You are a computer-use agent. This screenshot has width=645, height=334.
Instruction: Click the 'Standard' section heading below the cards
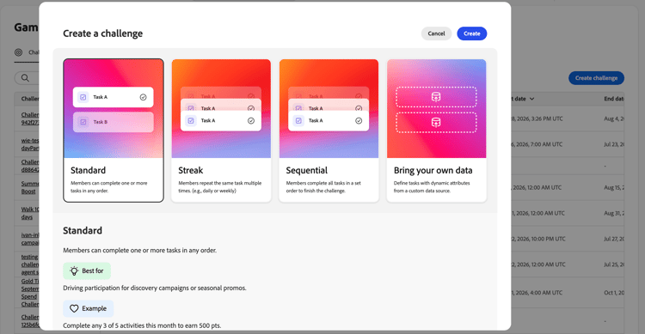pyautogui.click(x=83, y=230)
